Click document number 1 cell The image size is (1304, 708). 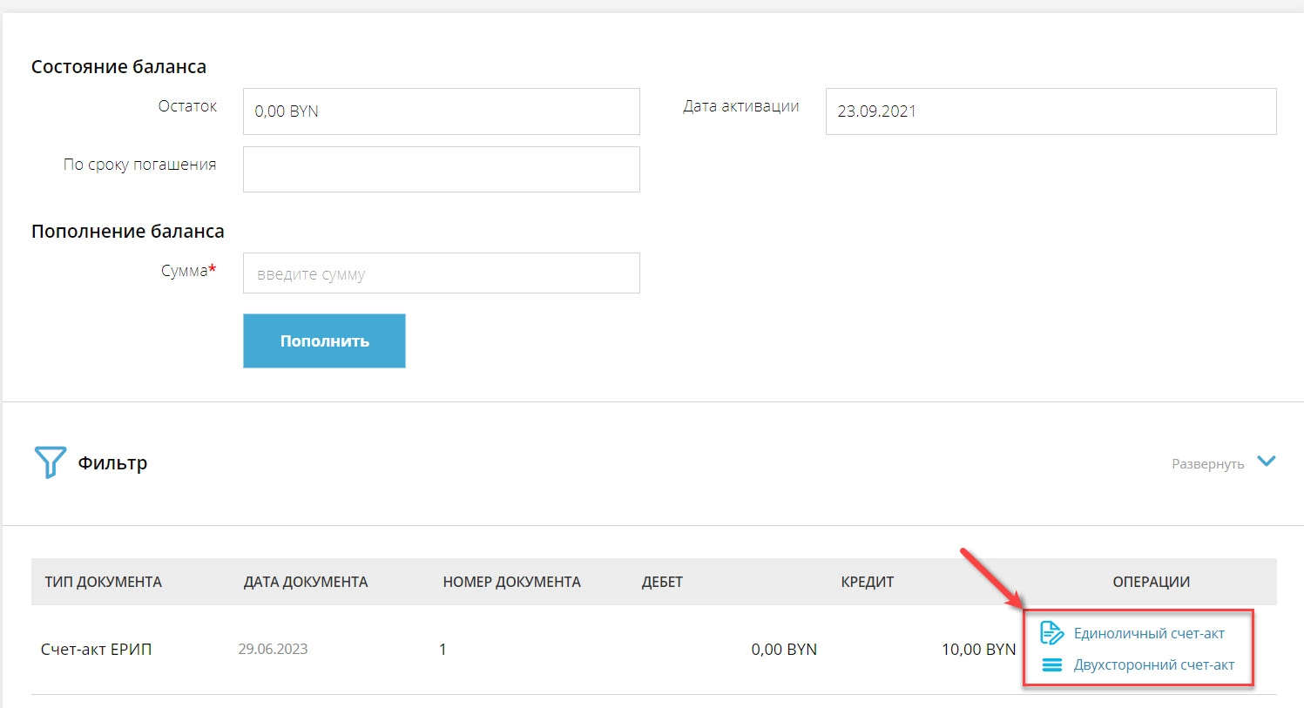pyautogui.click(x=443, y=650)
